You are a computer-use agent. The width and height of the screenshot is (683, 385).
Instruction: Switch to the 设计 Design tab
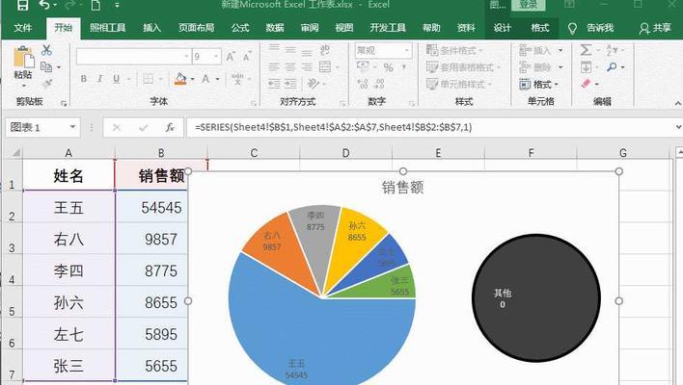pyautogui.click(x=502, y=28)
